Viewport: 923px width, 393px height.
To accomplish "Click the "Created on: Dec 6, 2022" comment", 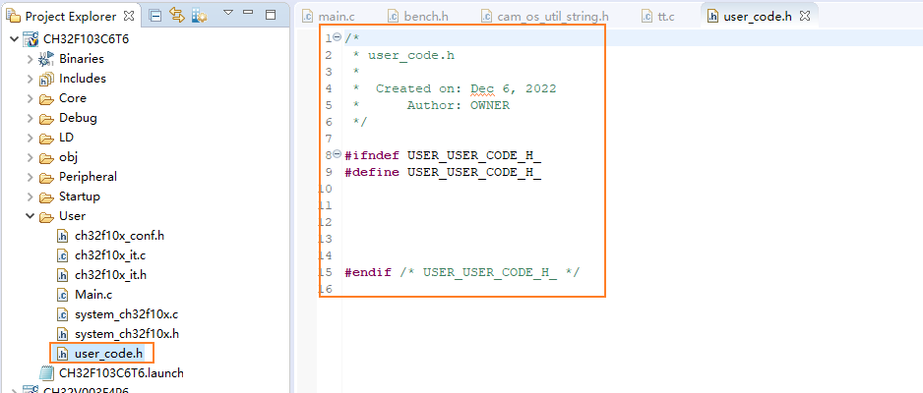I will 465,88.
